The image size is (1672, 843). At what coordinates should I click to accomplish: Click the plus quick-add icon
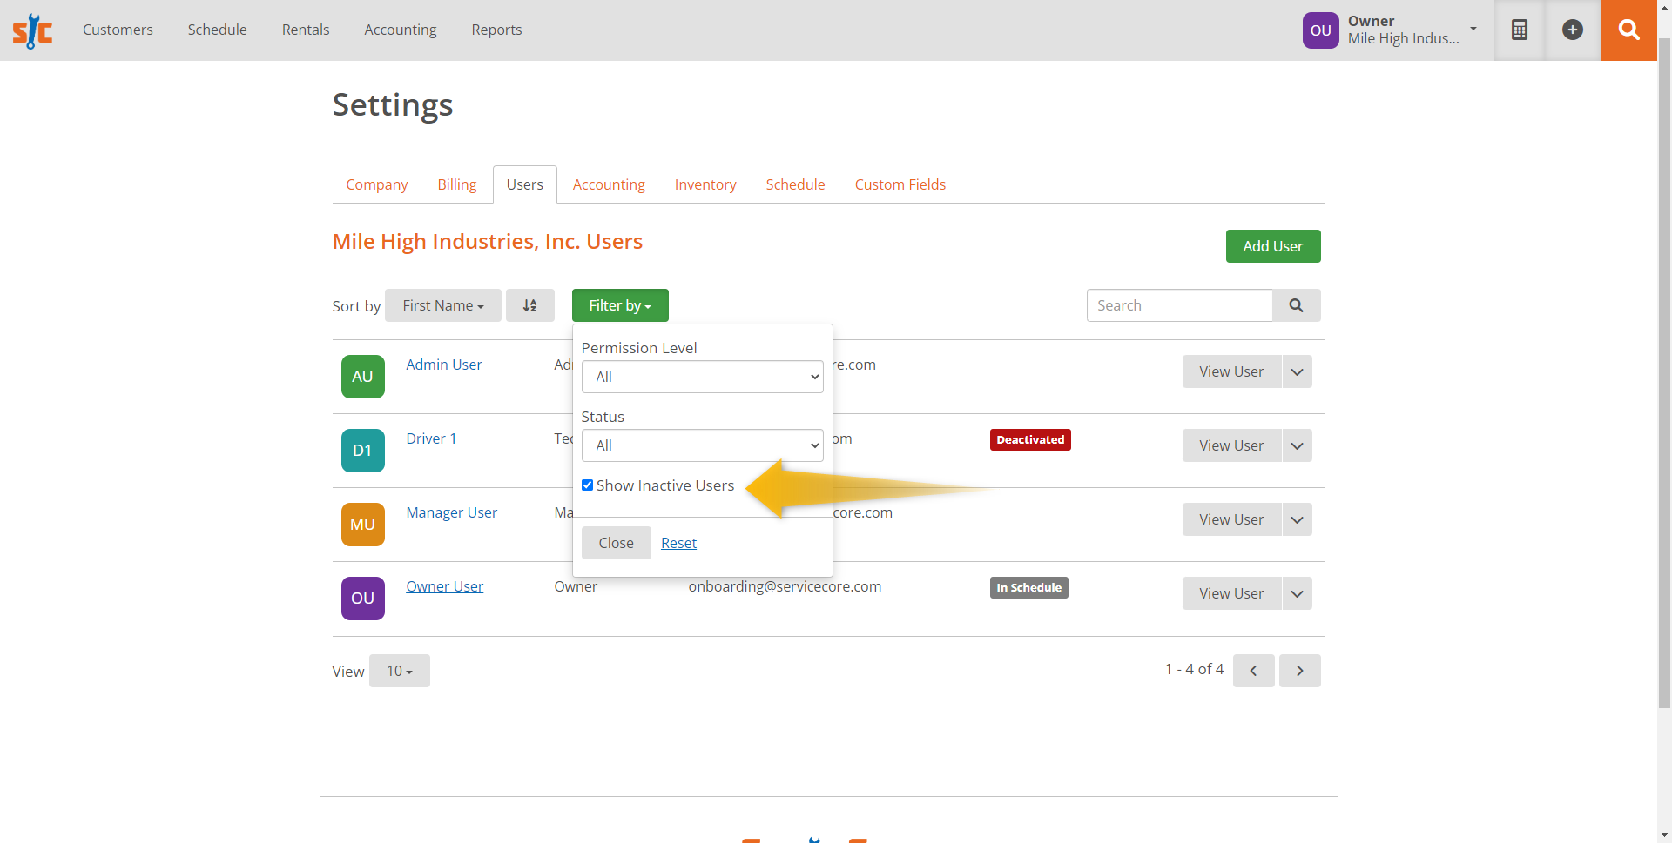(1573, 30)
